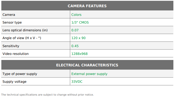Click the 0.45 sensitivity value
The width and height of the screenshot is (175, 98).
(75, 46)
